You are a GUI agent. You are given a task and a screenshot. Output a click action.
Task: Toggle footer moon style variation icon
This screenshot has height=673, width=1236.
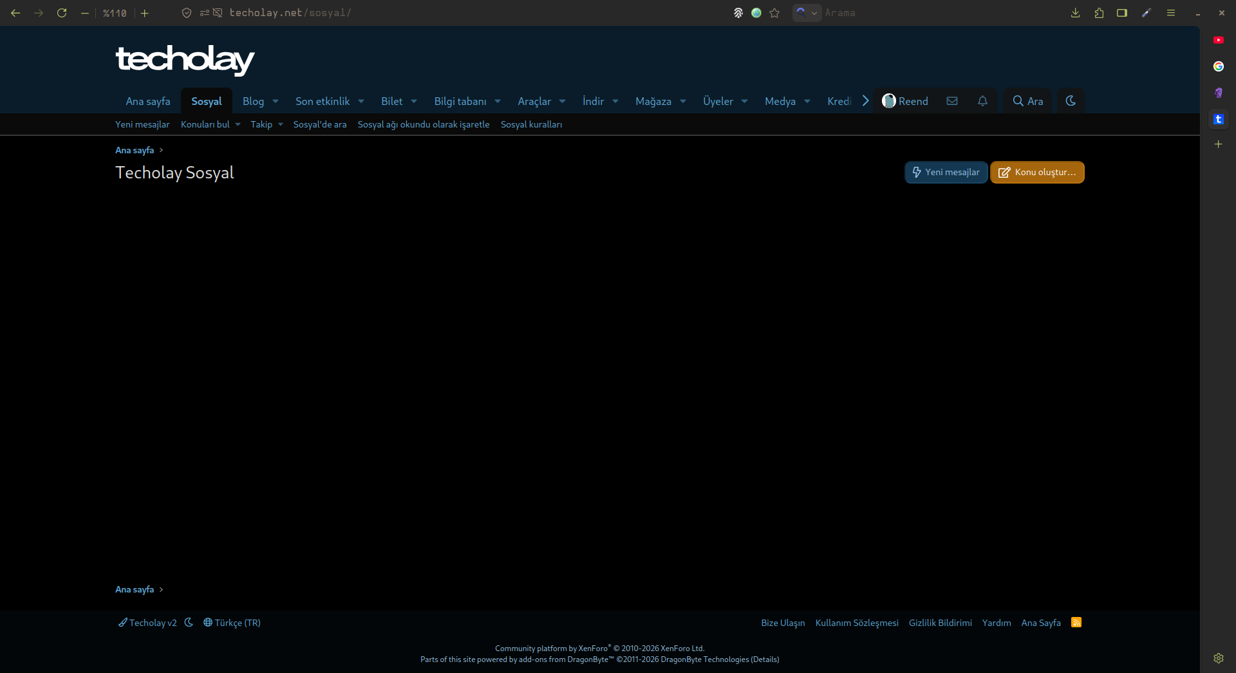(189, 623)
